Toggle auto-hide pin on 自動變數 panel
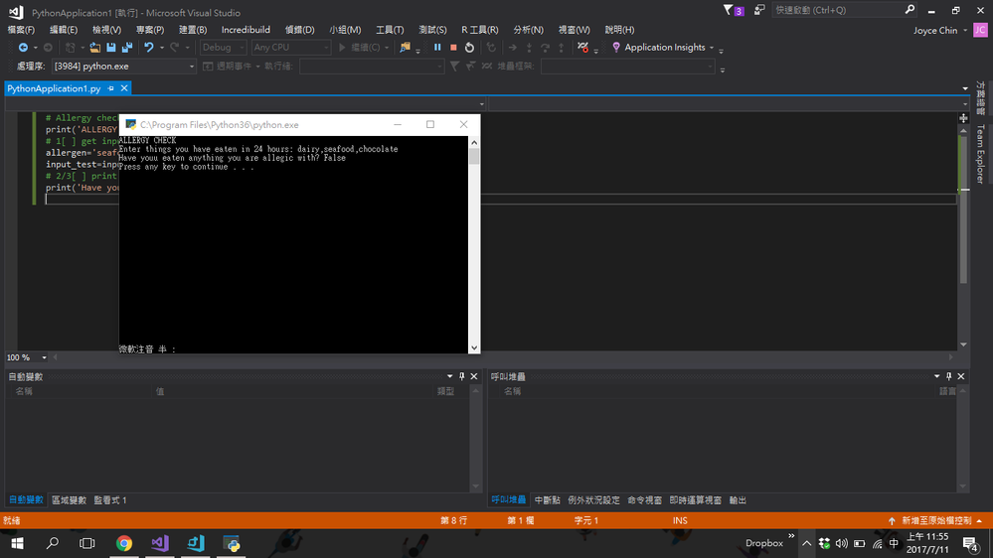 [x=461, y=376]
